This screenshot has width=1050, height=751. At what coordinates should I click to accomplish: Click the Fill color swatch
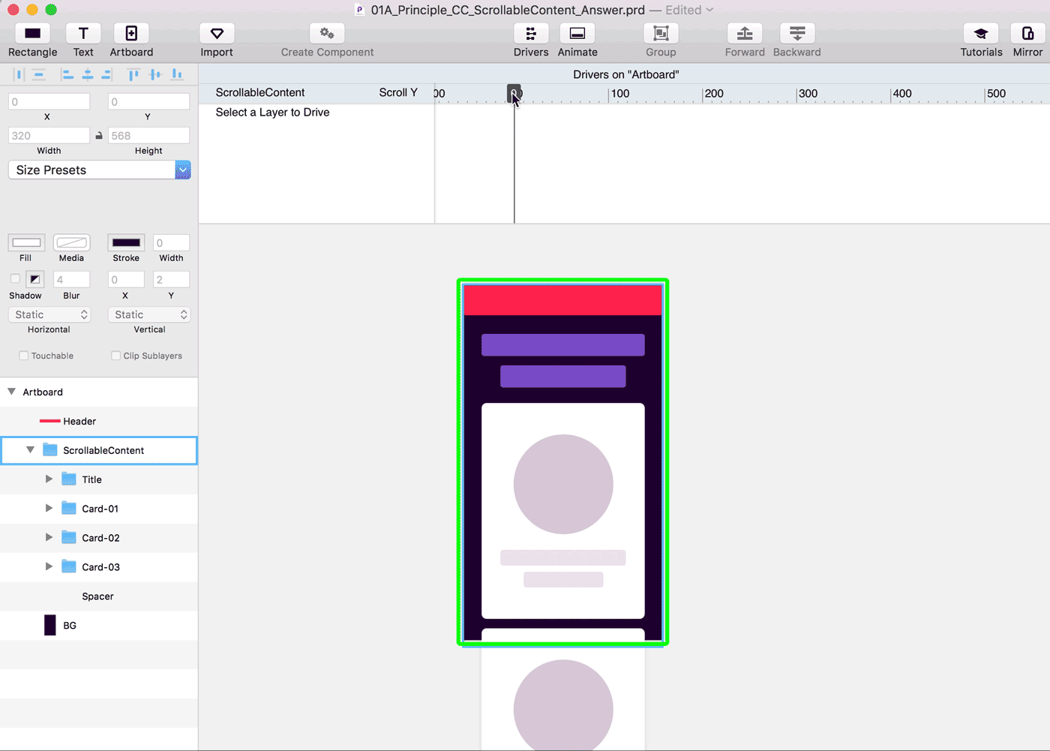[26, 242]
